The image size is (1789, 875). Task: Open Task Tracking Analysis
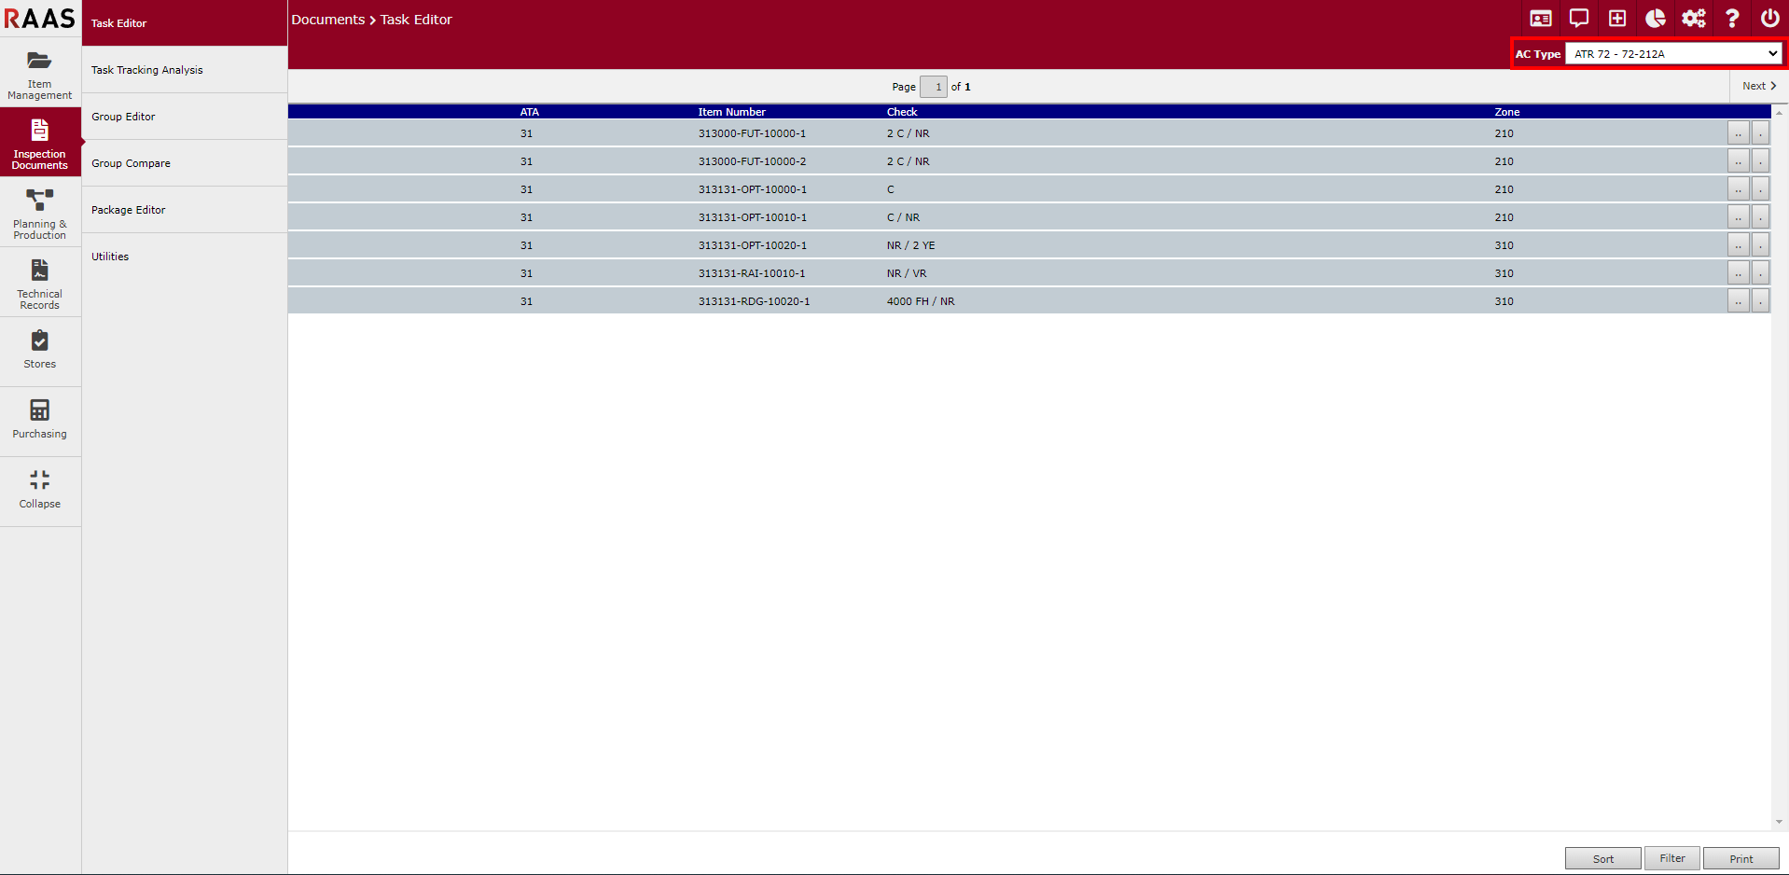(146, 69)
